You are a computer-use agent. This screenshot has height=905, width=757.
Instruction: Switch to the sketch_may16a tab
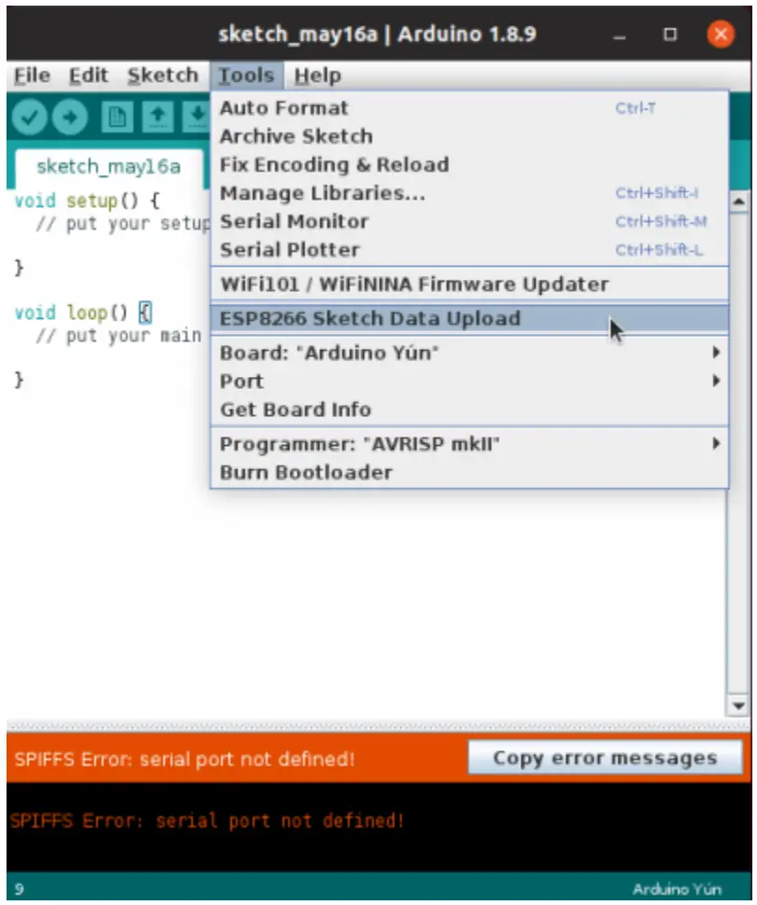coord(108,167)
